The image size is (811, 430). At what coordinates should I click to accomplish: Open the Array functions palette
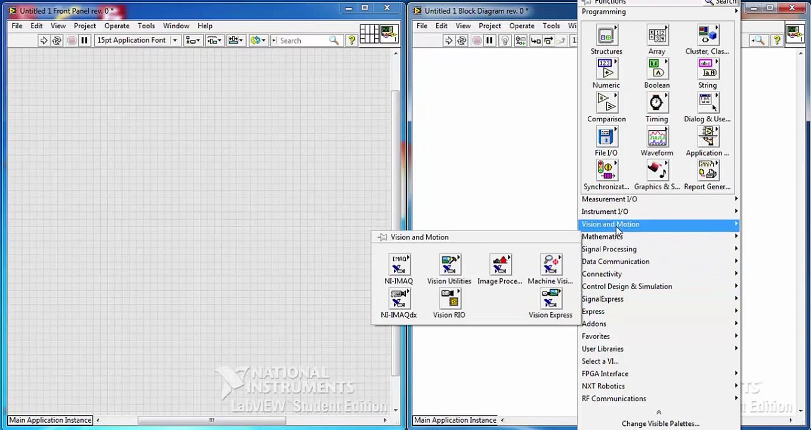point(657,35)
